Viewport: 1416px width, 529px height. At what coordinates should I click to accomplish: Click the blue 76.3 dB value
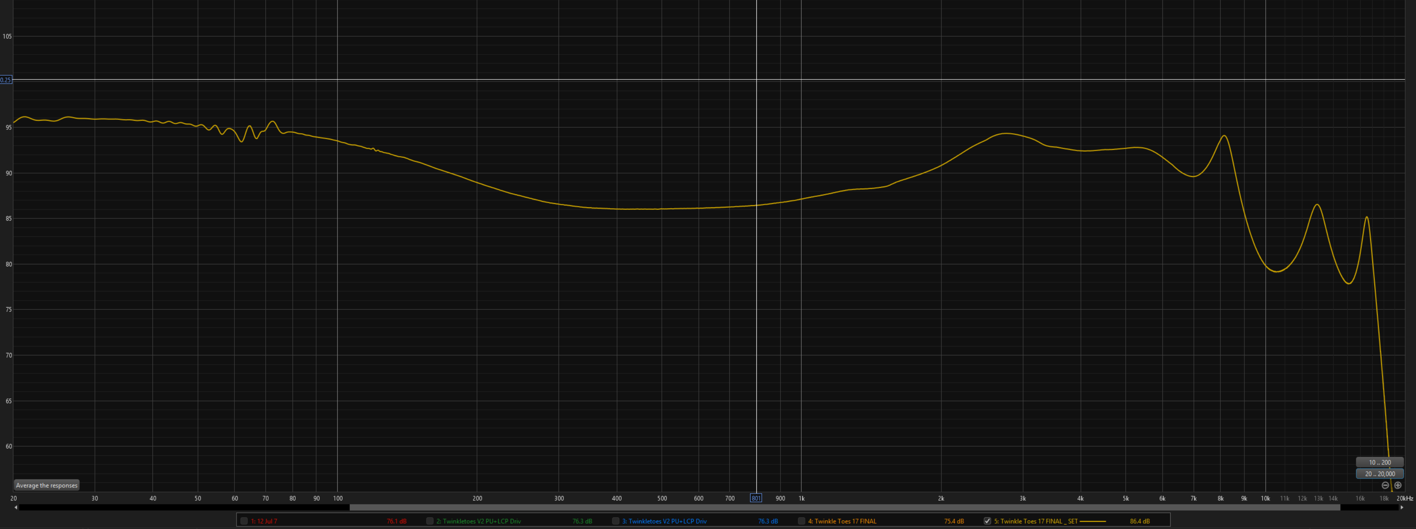click(768, 522)
